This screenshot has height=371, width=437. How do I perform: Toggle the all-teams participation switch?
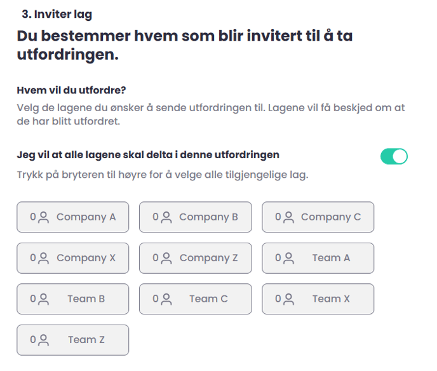click(x=394, y=156)
